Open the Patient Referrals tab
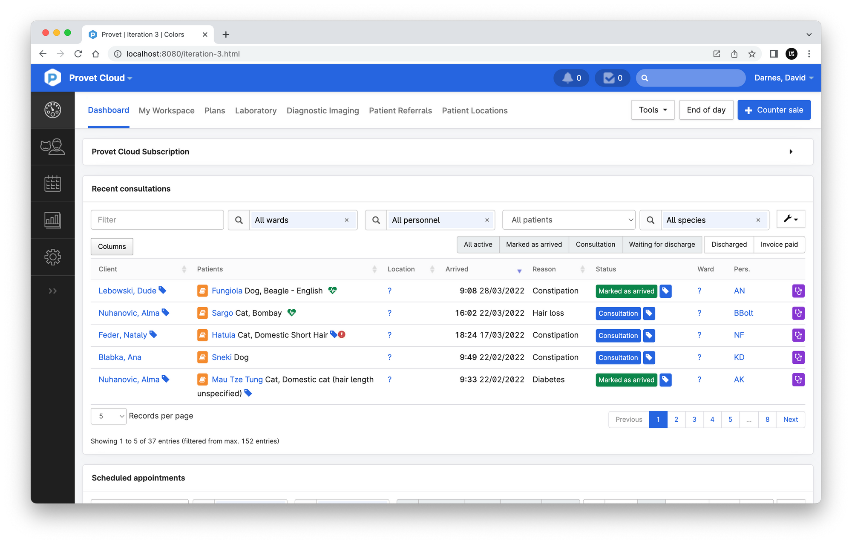This screenshot has width=852, height=544. click(400, 110)
